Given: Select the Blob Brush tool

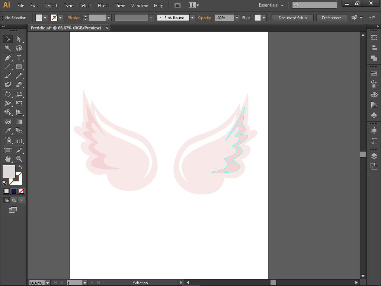Looking at the screenshot, I should [8, 85].
